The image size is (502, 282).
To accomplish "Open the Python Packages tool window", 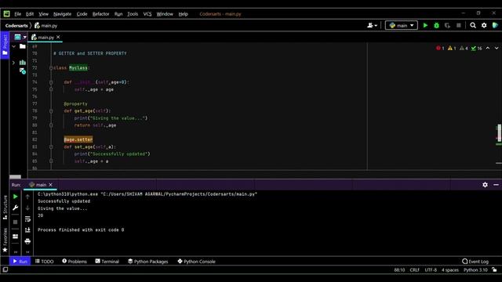I will pyautogui.click(x=147, y=261).
